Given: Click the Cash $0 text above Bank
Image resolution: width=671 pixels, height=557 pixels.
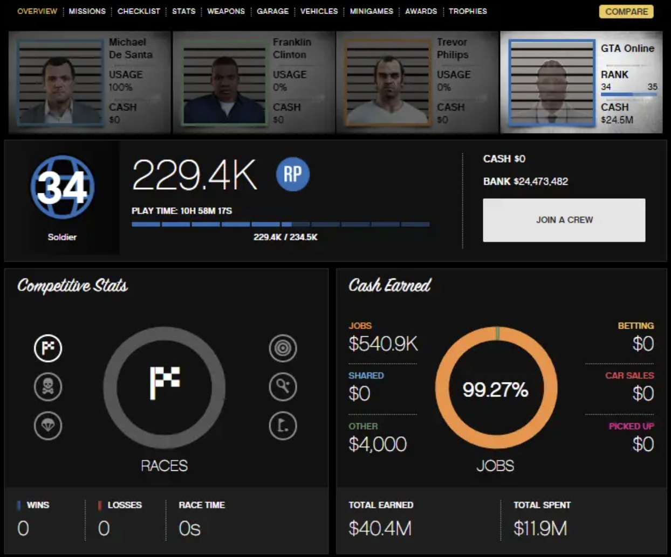Looking at the screenshot, I should [504, 159].
